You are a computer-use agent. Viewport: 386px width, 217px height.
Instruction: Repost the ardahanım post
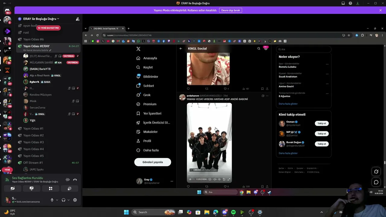pyautogui.click(x=207, y=187)
